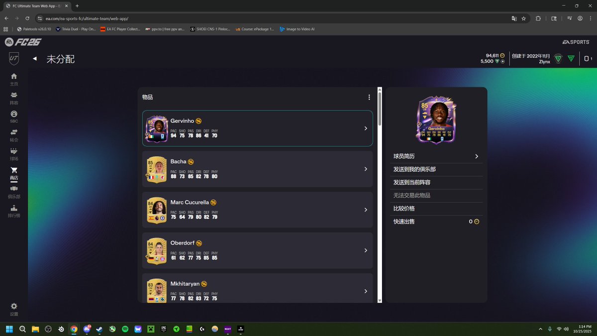Open ppv.to bookmark
The width and height of the screenshot is (597, 336).
pyautogui.click(x=165, y=29)
